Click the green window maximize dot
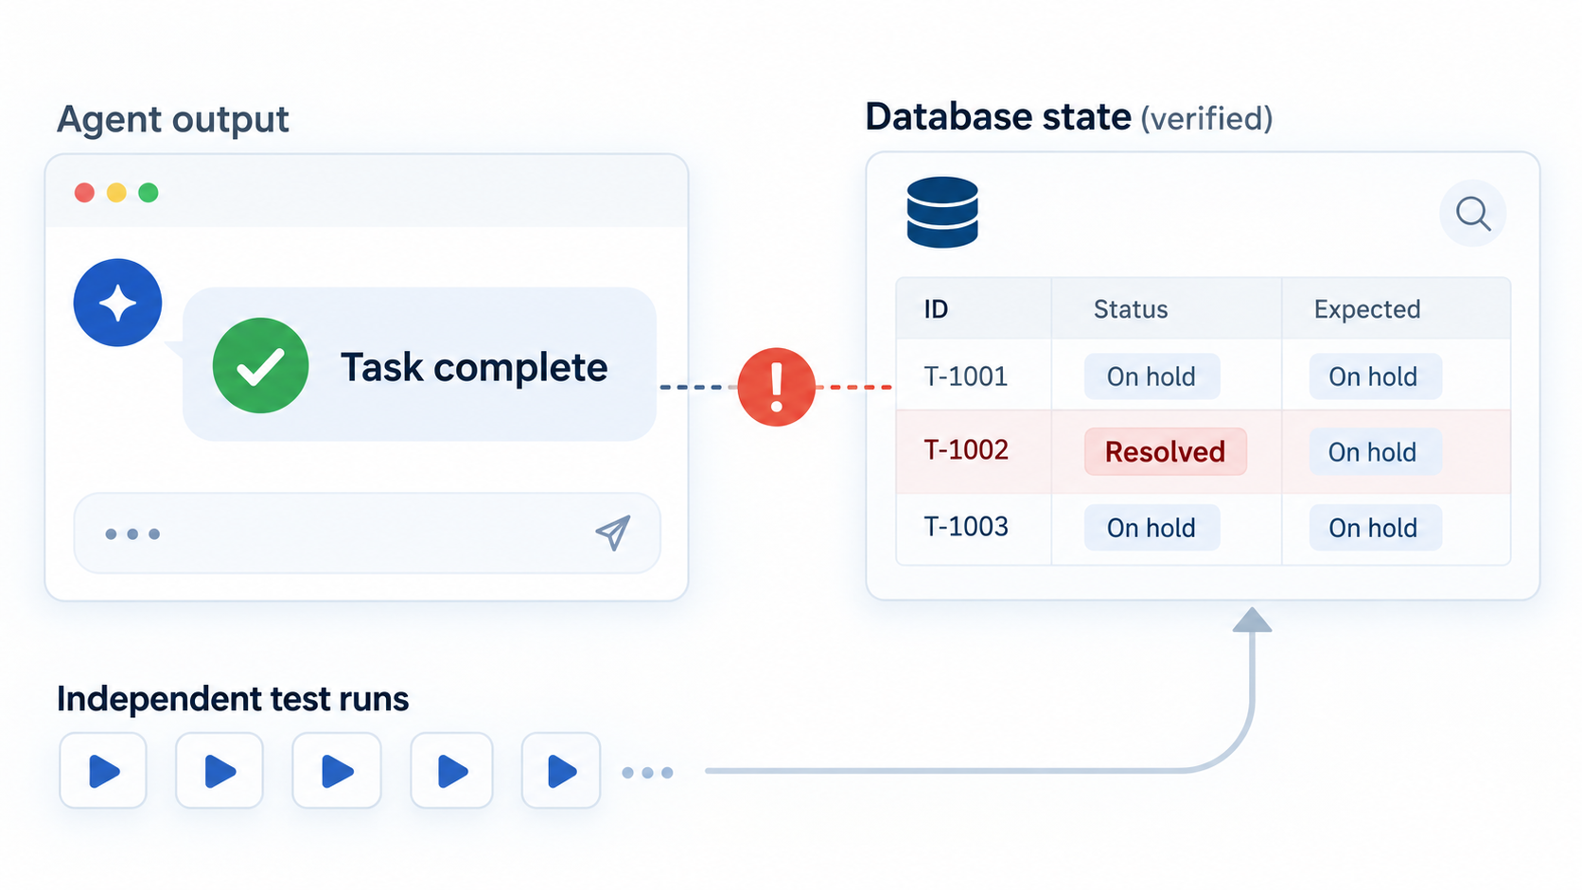The width and height of the screenshot is (1582, 890). pos(149,193)
